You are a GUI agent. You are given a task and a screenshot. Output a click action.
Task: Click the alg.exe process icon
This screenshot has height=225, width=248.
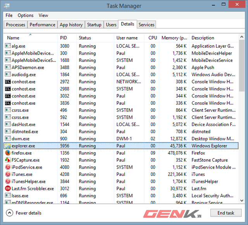tap(8, 46)
